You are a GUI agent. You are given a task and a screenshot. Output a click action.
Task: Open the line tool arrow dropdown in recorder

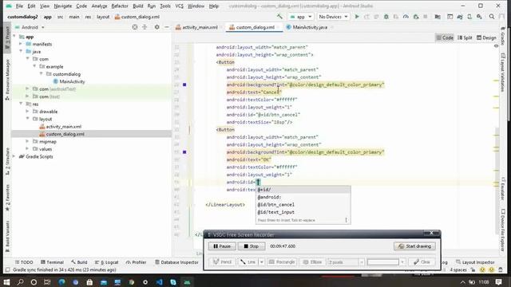coord(261,262)
